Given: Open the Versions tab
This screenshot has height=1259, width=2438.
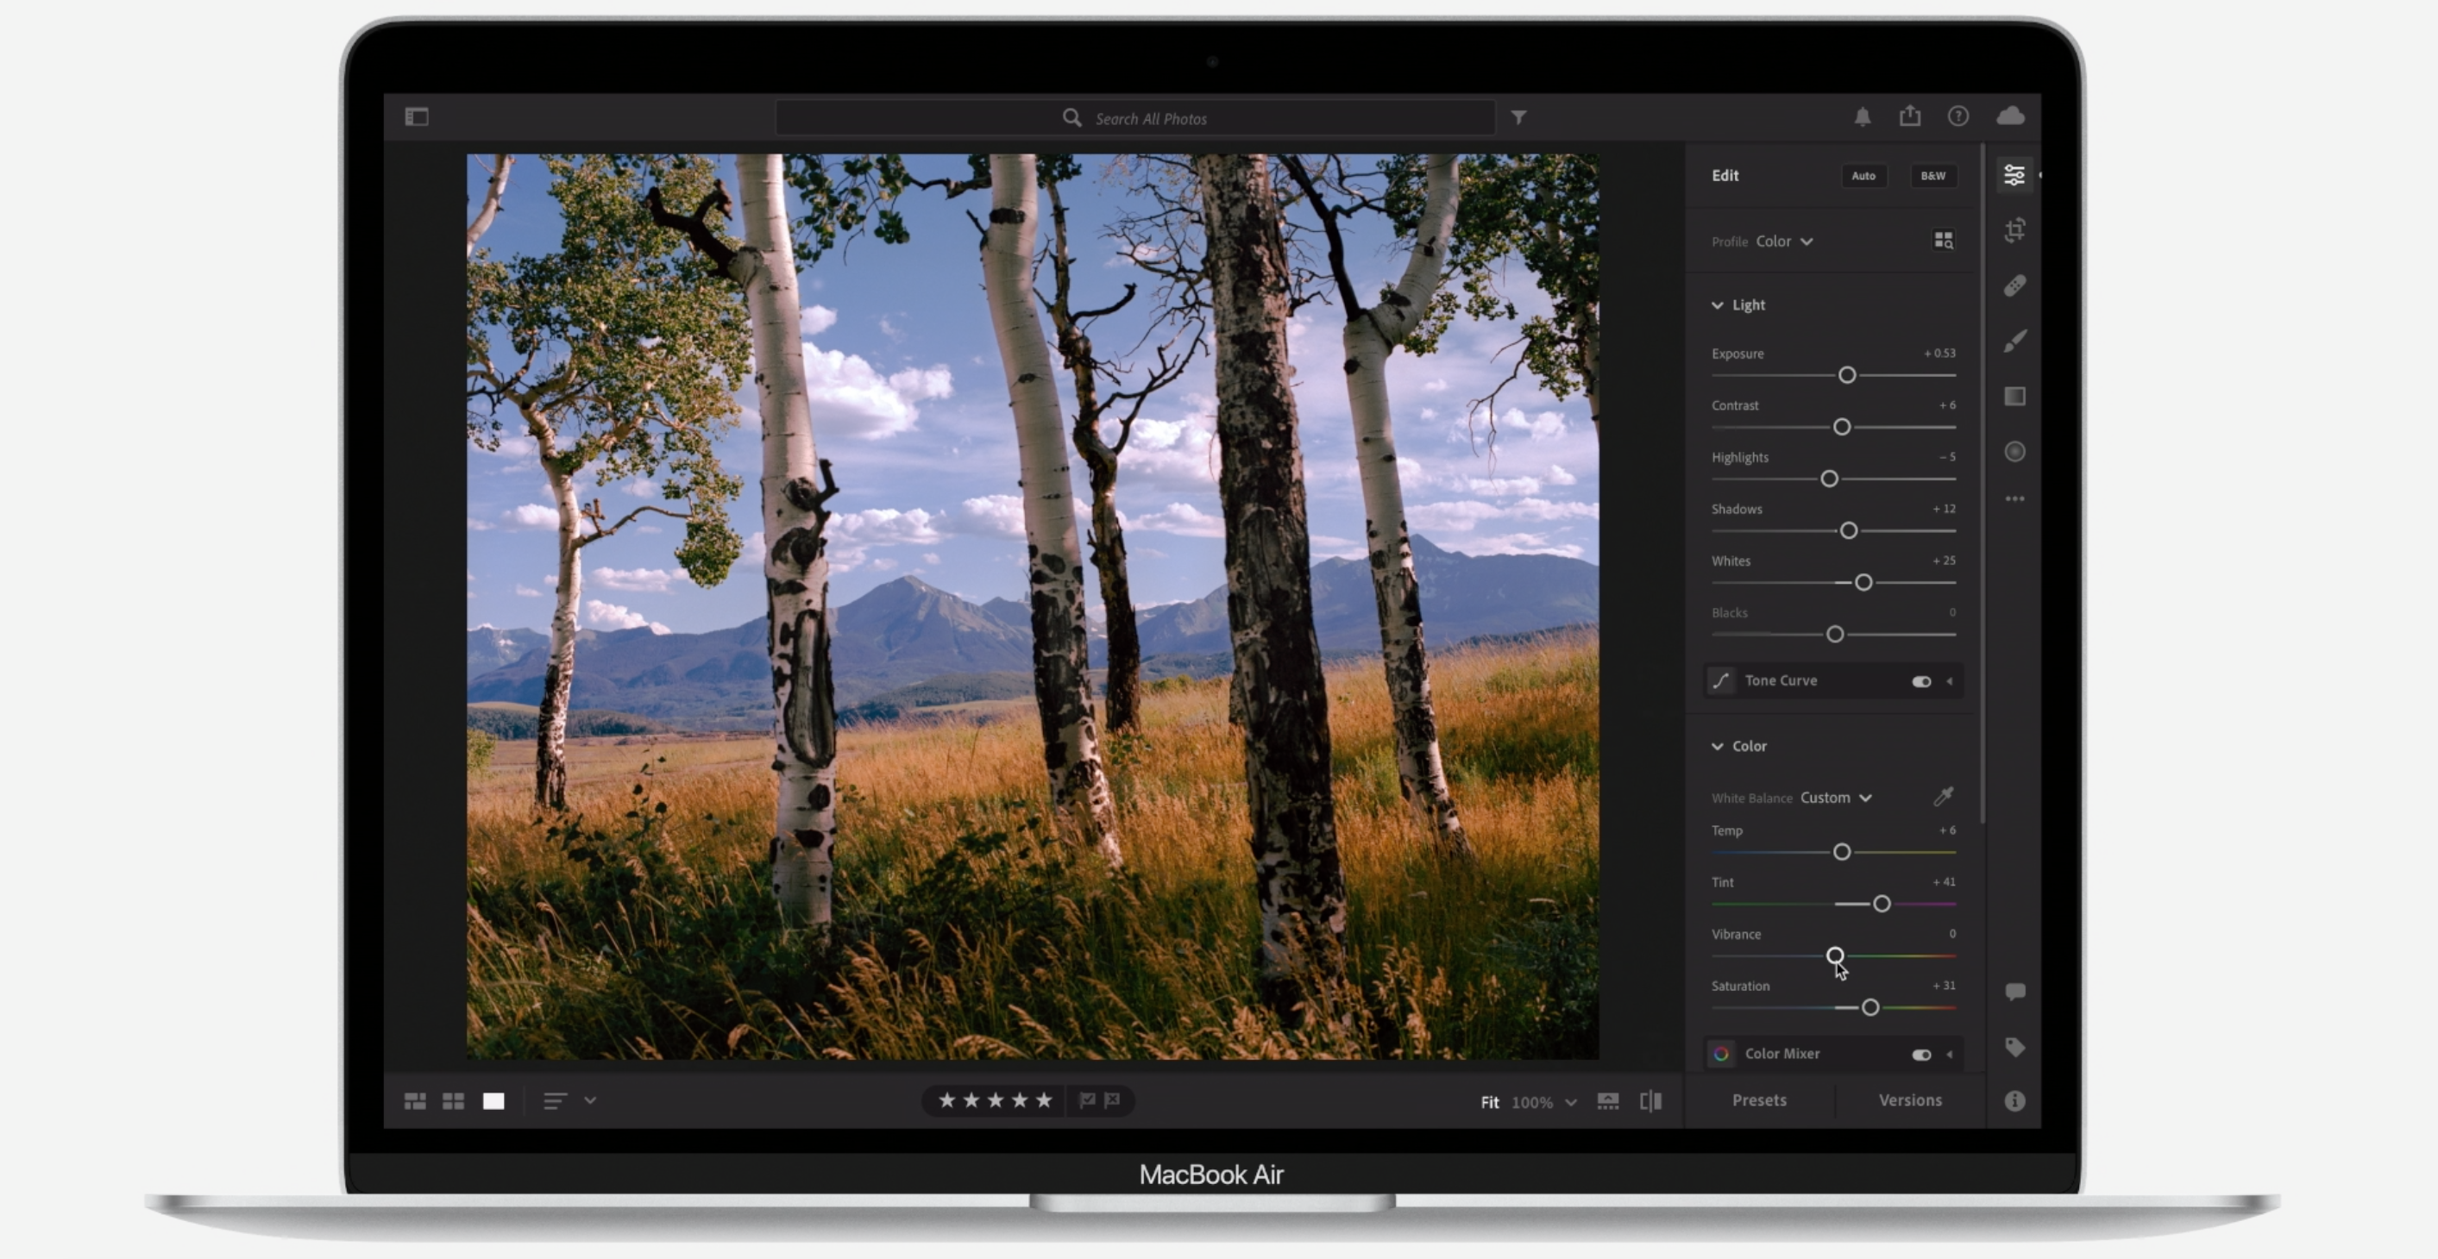Looking at the screenshot, I should (x=1909, y=1100).
